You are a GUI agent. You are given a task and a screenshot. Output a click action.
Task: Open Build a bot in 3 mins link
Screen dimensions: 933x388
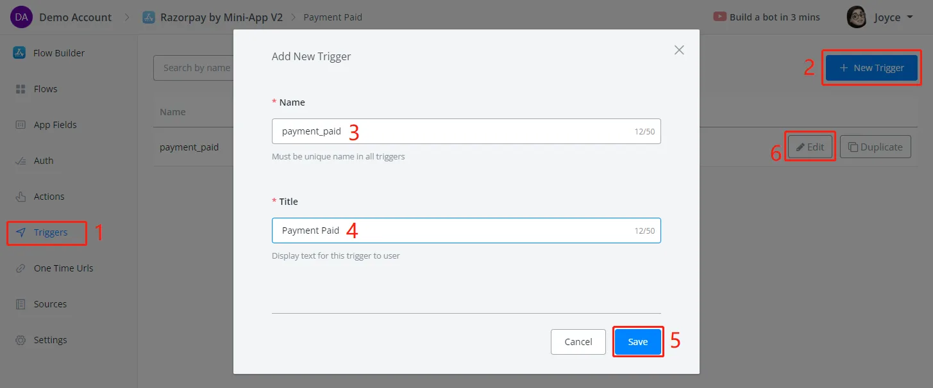[767, 17]
